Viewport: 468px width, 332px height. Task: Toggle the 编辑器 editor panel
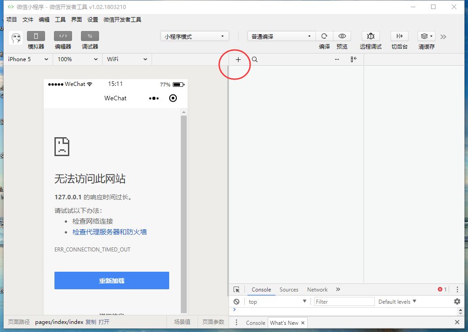click(x=63, y=36)
